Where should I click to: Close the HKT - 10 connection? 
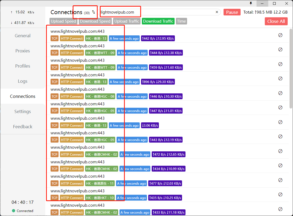point(280,194)
